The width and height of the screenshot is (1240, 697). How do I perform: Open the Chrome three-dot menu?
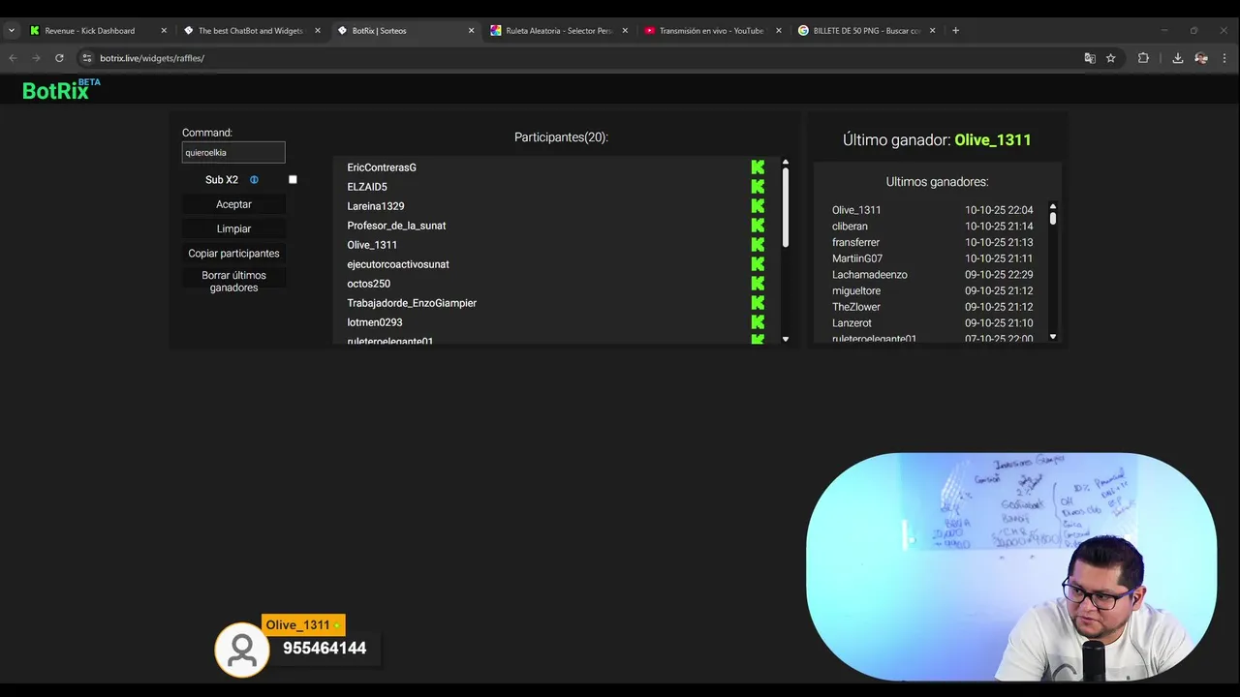pos(1225,58)
